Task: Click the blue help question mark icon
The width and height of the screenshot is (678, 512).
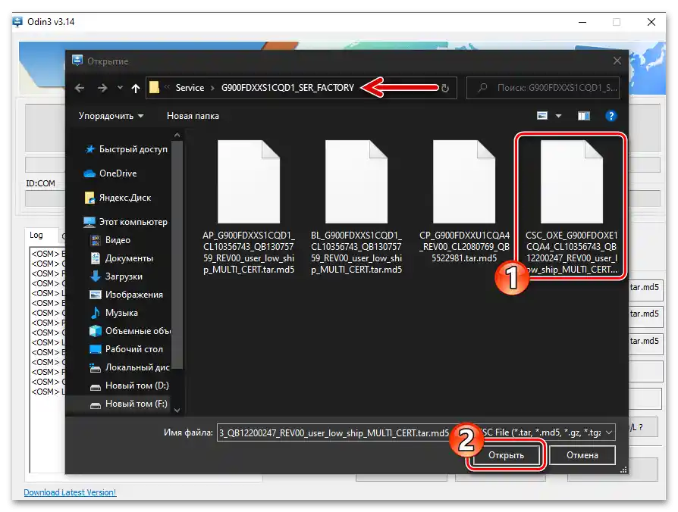Action: pos(611,115)
